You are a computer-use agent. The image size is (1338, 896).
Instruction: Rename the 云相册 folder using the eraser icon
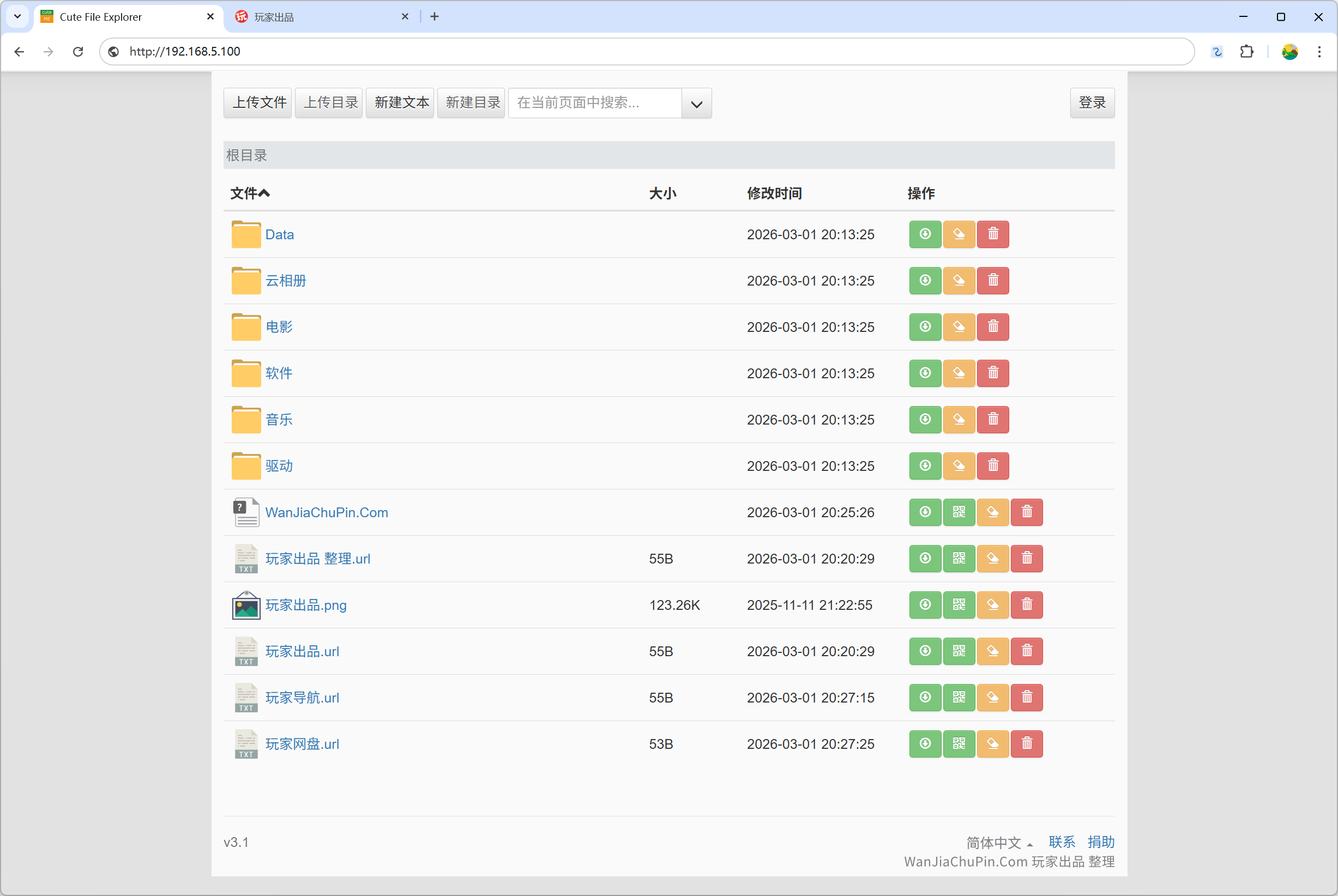[x=959, y=281]
